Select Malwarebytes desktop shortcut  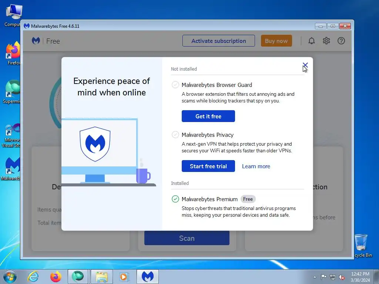click(11, 169)
